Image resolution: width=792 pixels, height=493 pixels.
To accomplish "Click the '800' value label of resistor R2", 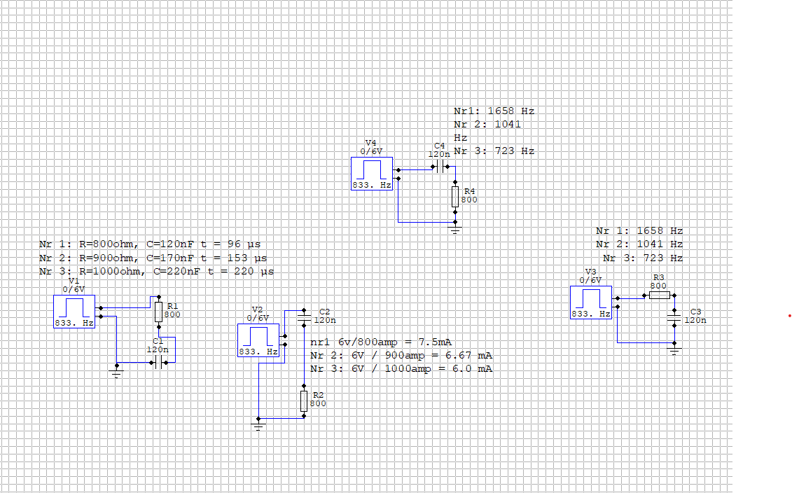I will (x=318, y=403).
